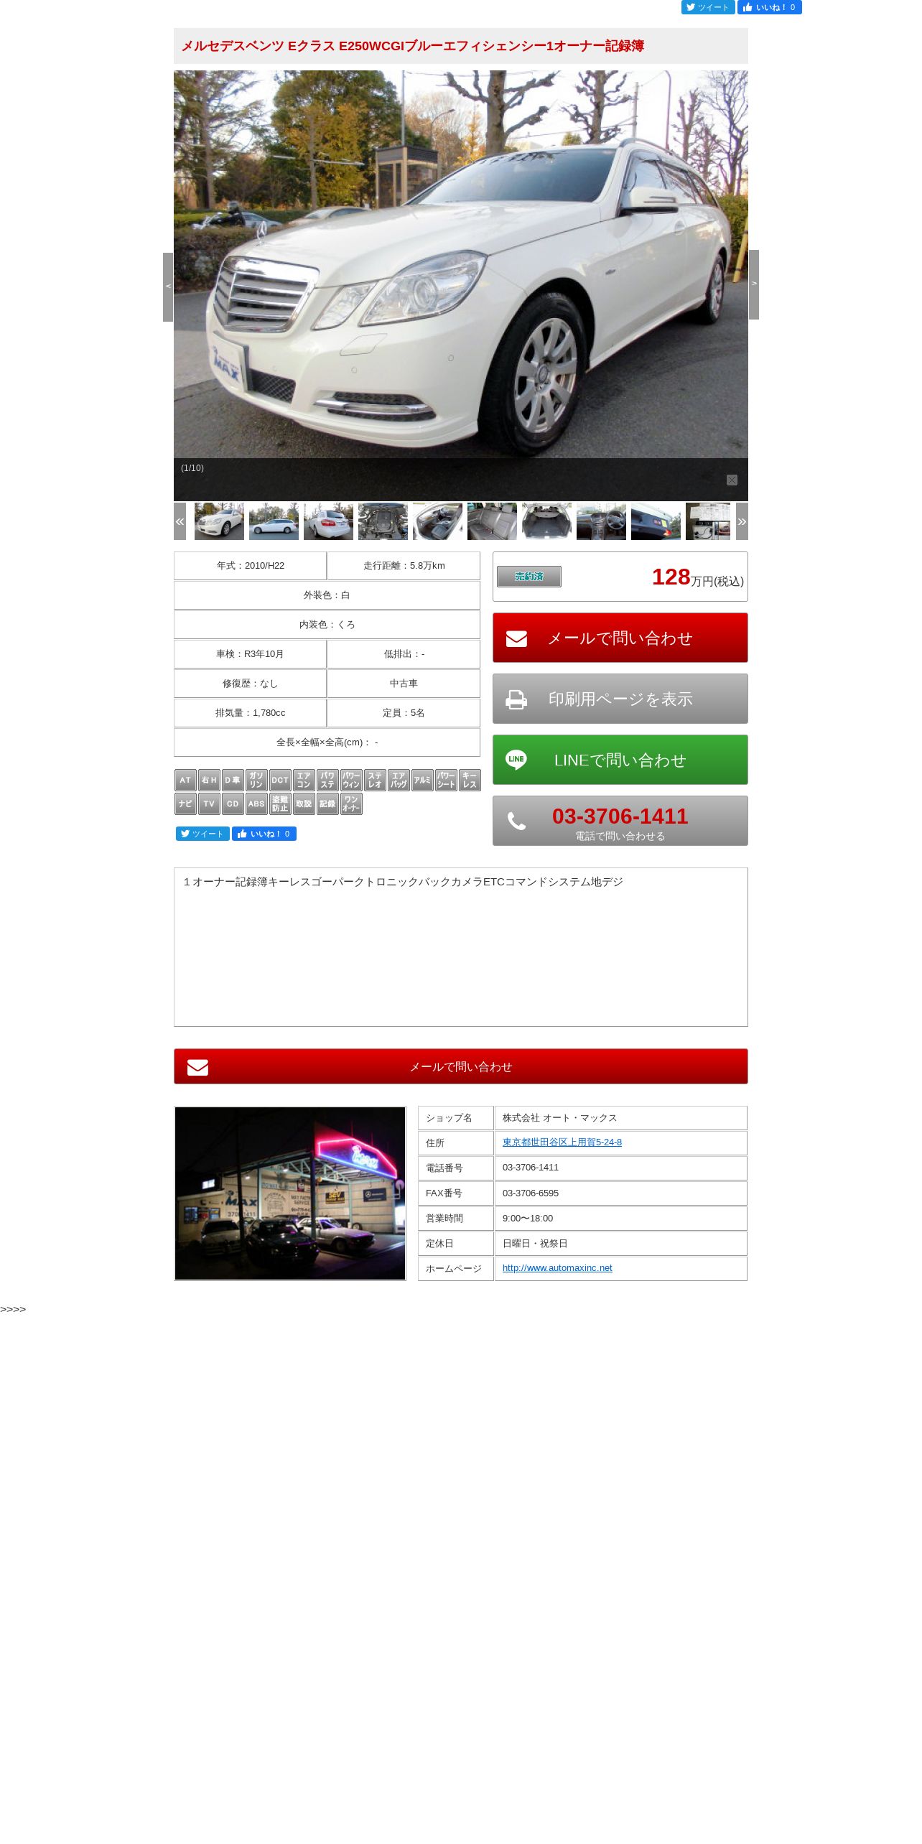This screenshot has height=1844, width=922.
Task: Click the パワーシート power seat badge
Action: coord(446,780)
